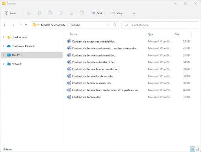
Task: Click the Rename icon in toolbar
Action: pos(61,13)
